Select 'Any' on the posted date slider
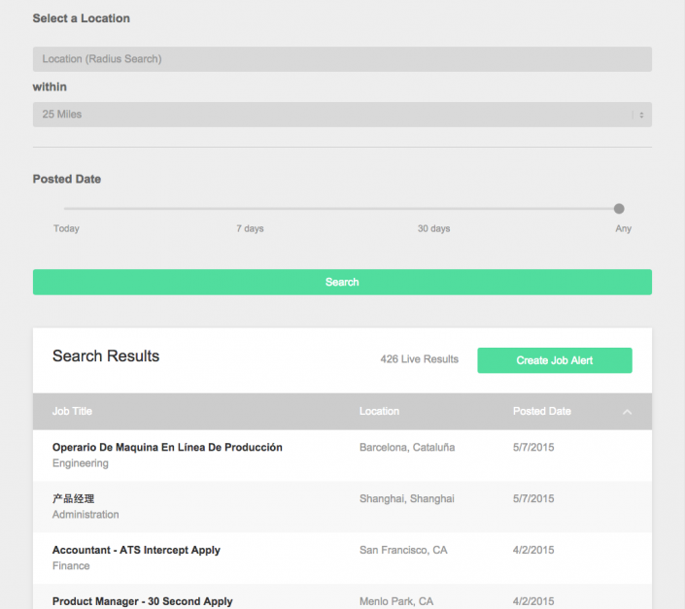Image resolution: width=685 pixels, height=609 pixels. (x=623, y=228)
